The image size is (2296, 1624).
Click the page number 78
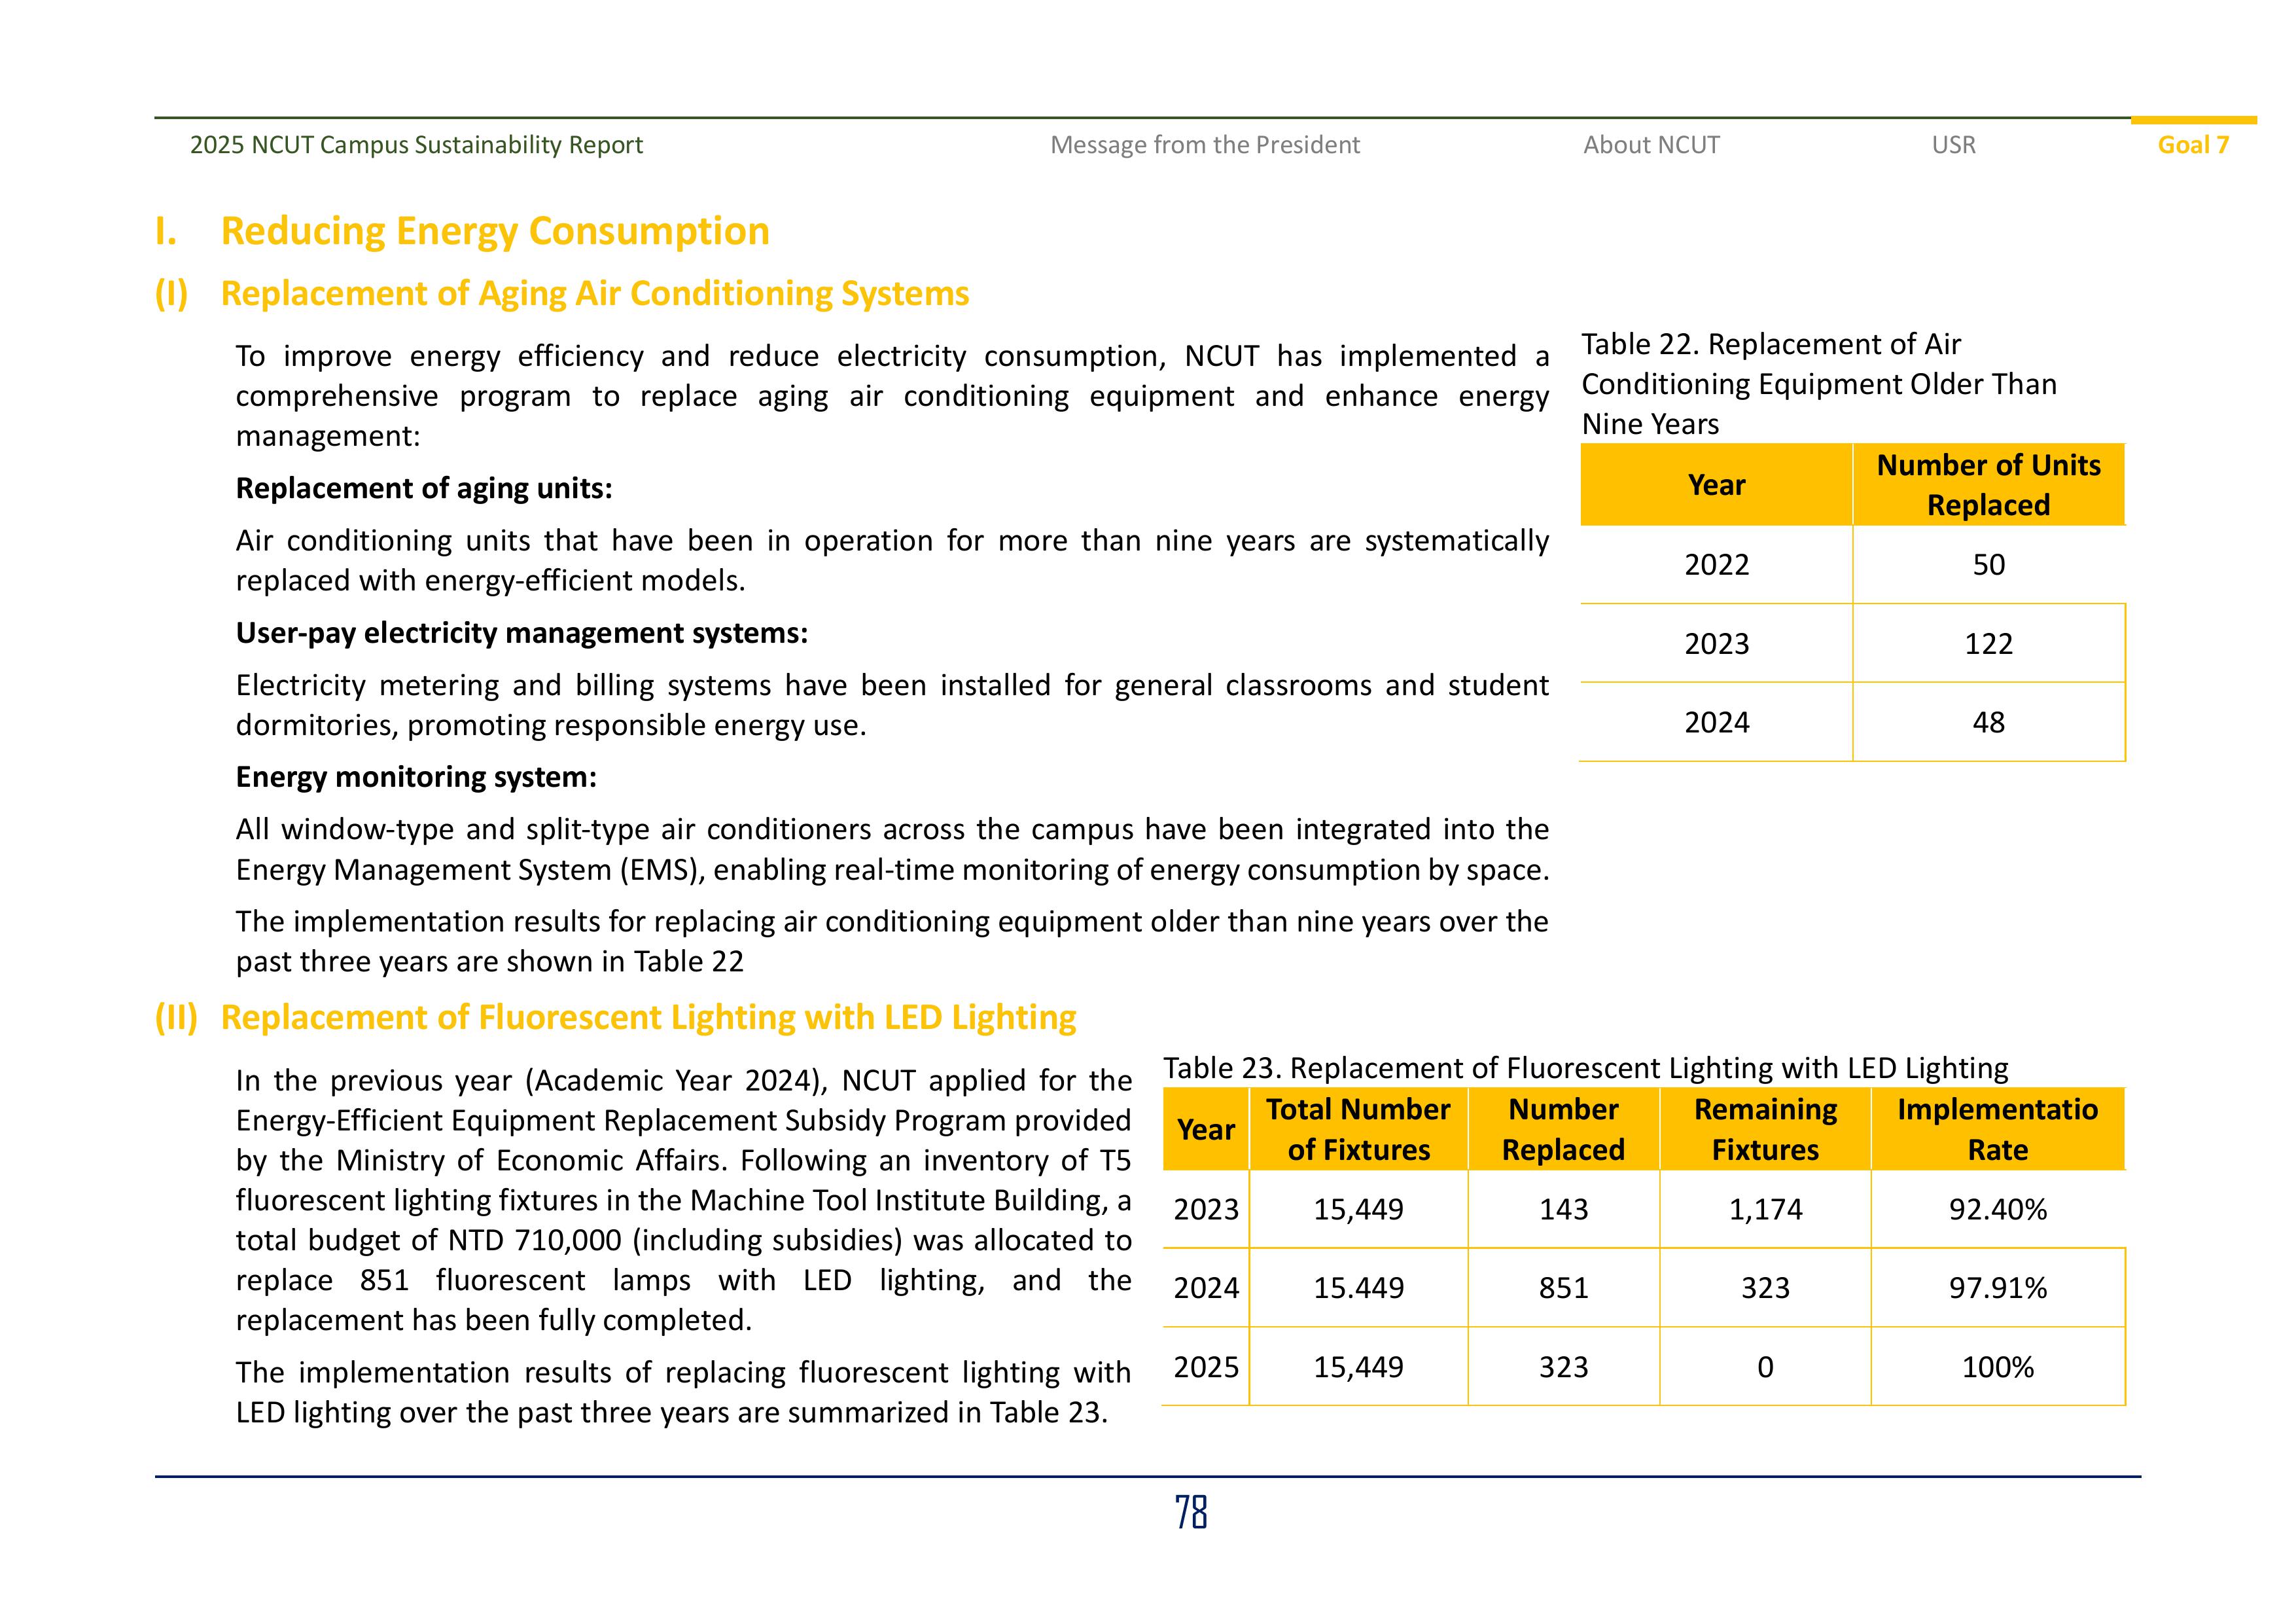coord(1190,1513)
